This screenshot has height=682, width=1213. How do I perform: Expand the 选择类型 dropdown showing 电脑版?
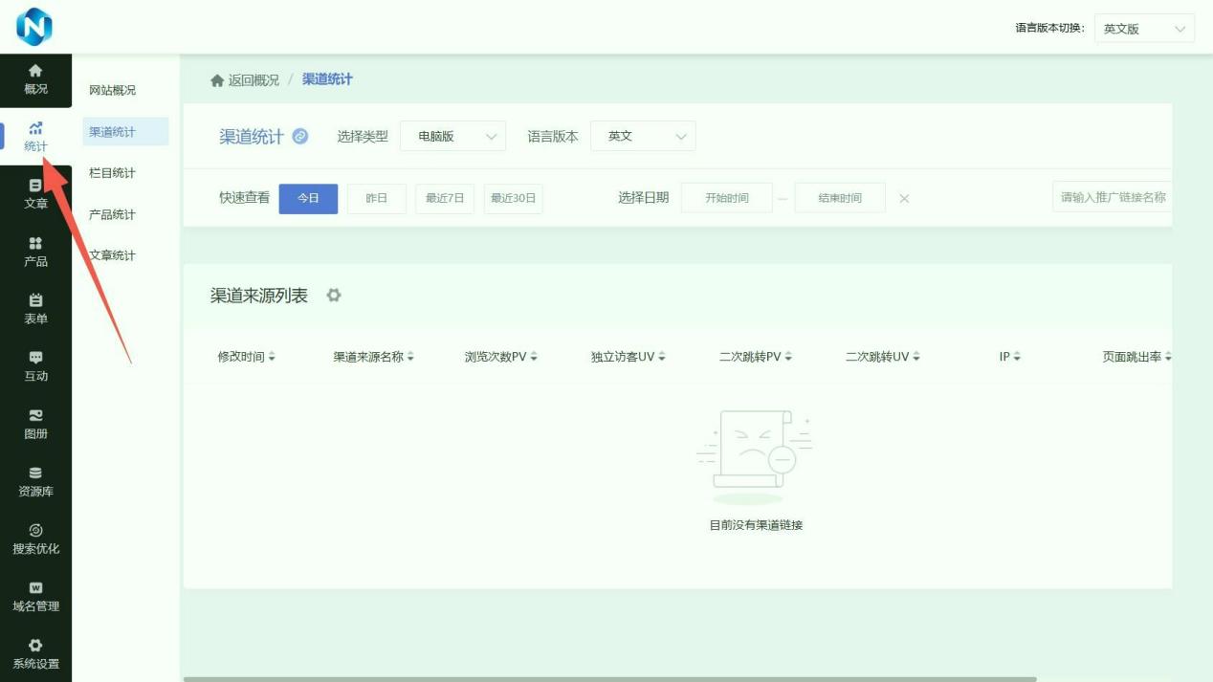(x=452, y=137)
